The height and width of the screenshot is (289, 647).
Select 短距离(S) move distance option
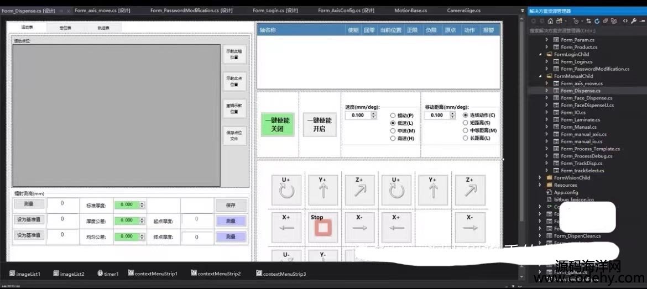465,123
